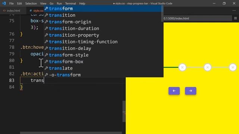Open the Go menu
Image resolution: width=239 pixels, height=134 pixels.
(52, 3)
